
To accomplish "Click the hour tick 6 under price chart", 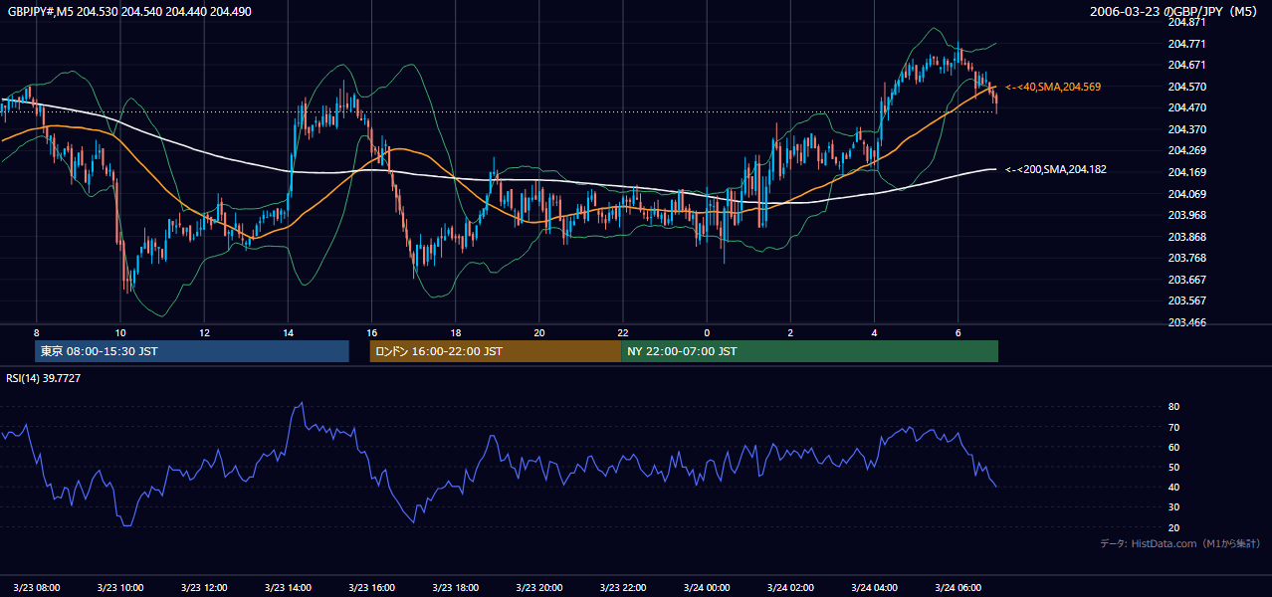I will coord(957,332).
